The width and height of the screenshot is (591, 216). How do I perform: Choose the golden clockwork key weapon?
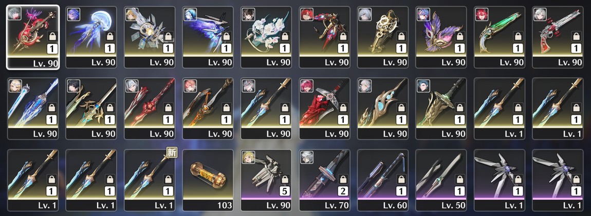point(382,37)
